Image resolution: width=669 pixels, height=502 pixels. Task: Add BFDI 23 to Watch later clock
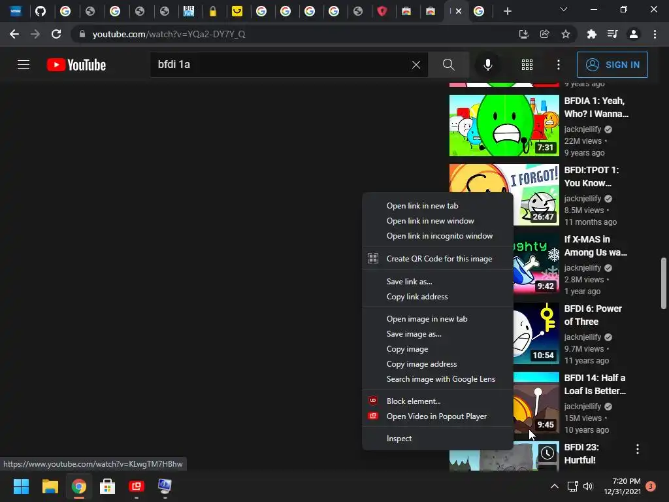547,453
